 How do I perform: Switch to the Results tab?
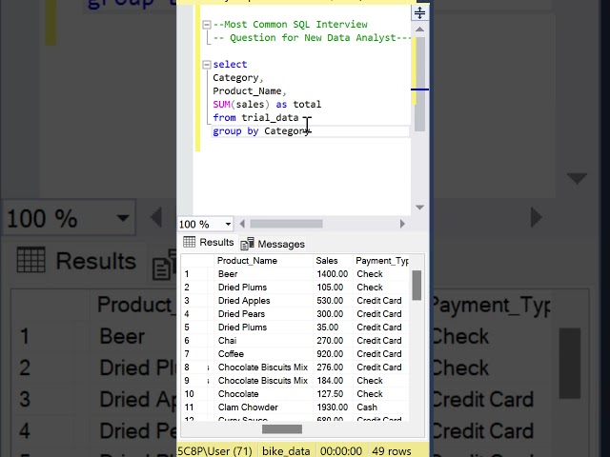pyautogui.click(x=209, y=242)
